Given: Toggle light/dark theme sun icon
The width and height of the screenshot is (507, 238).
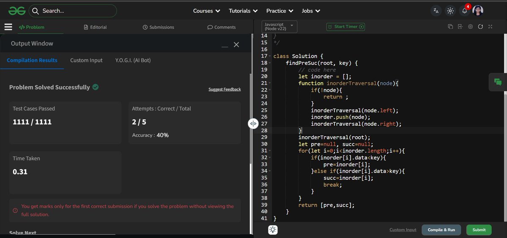Looking at the screenshot, I should coord(450,11).
